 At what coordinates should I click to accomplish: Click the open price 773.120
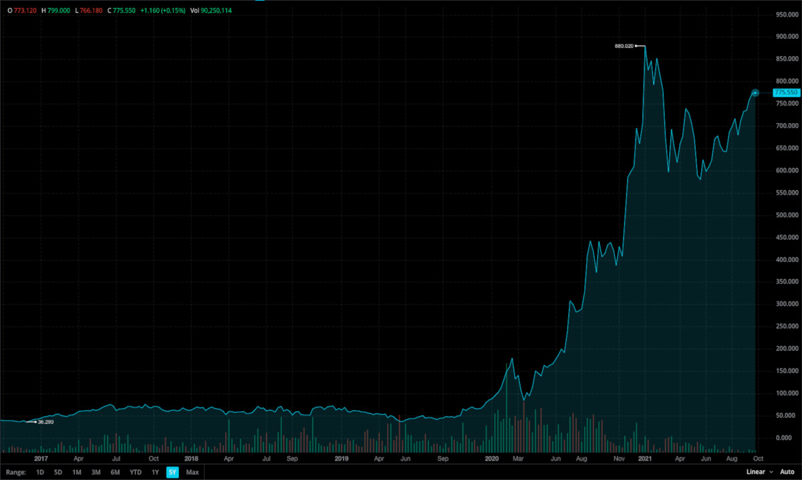24,11
